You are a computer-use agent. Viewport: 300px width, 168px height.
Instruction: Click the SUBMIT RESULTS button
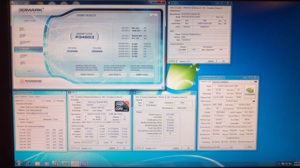click(87, 75)
